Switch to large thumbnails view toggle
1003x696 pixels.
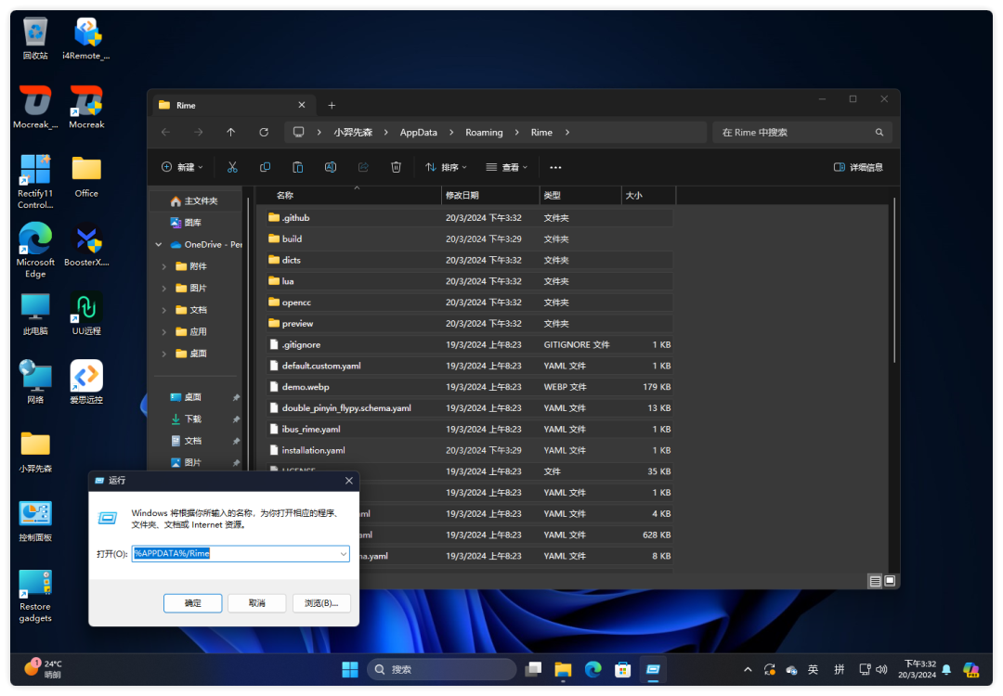click(890, 581)
